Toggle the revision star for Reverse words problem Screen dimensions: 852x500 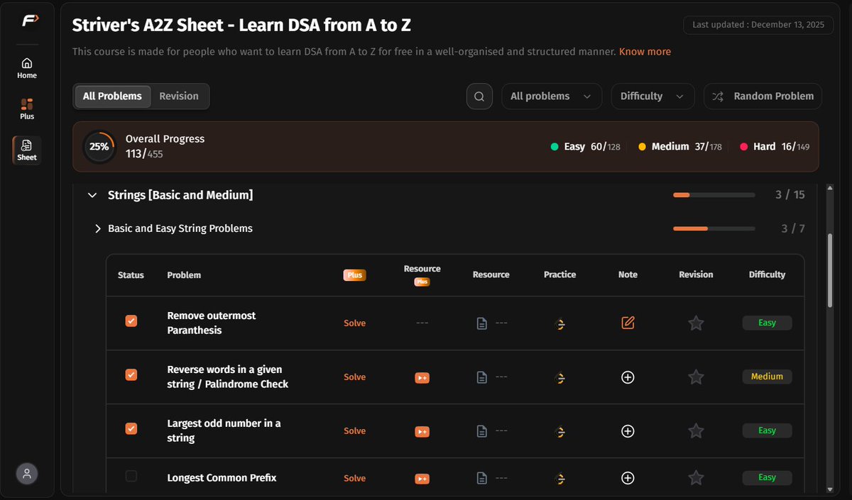696,377
